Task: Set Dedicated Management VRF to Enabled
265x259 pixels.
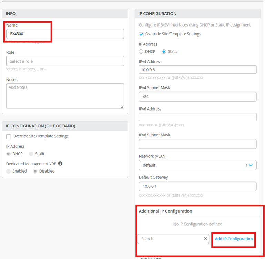Action: 9,171
